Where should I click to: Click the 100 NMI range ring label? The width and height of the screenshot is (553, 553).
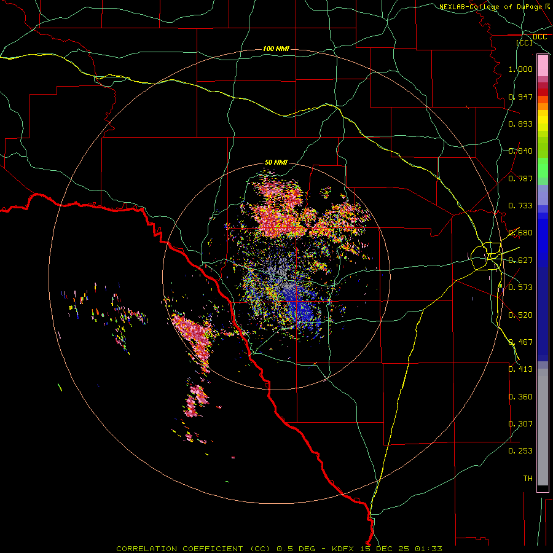[x=276, y=49]
